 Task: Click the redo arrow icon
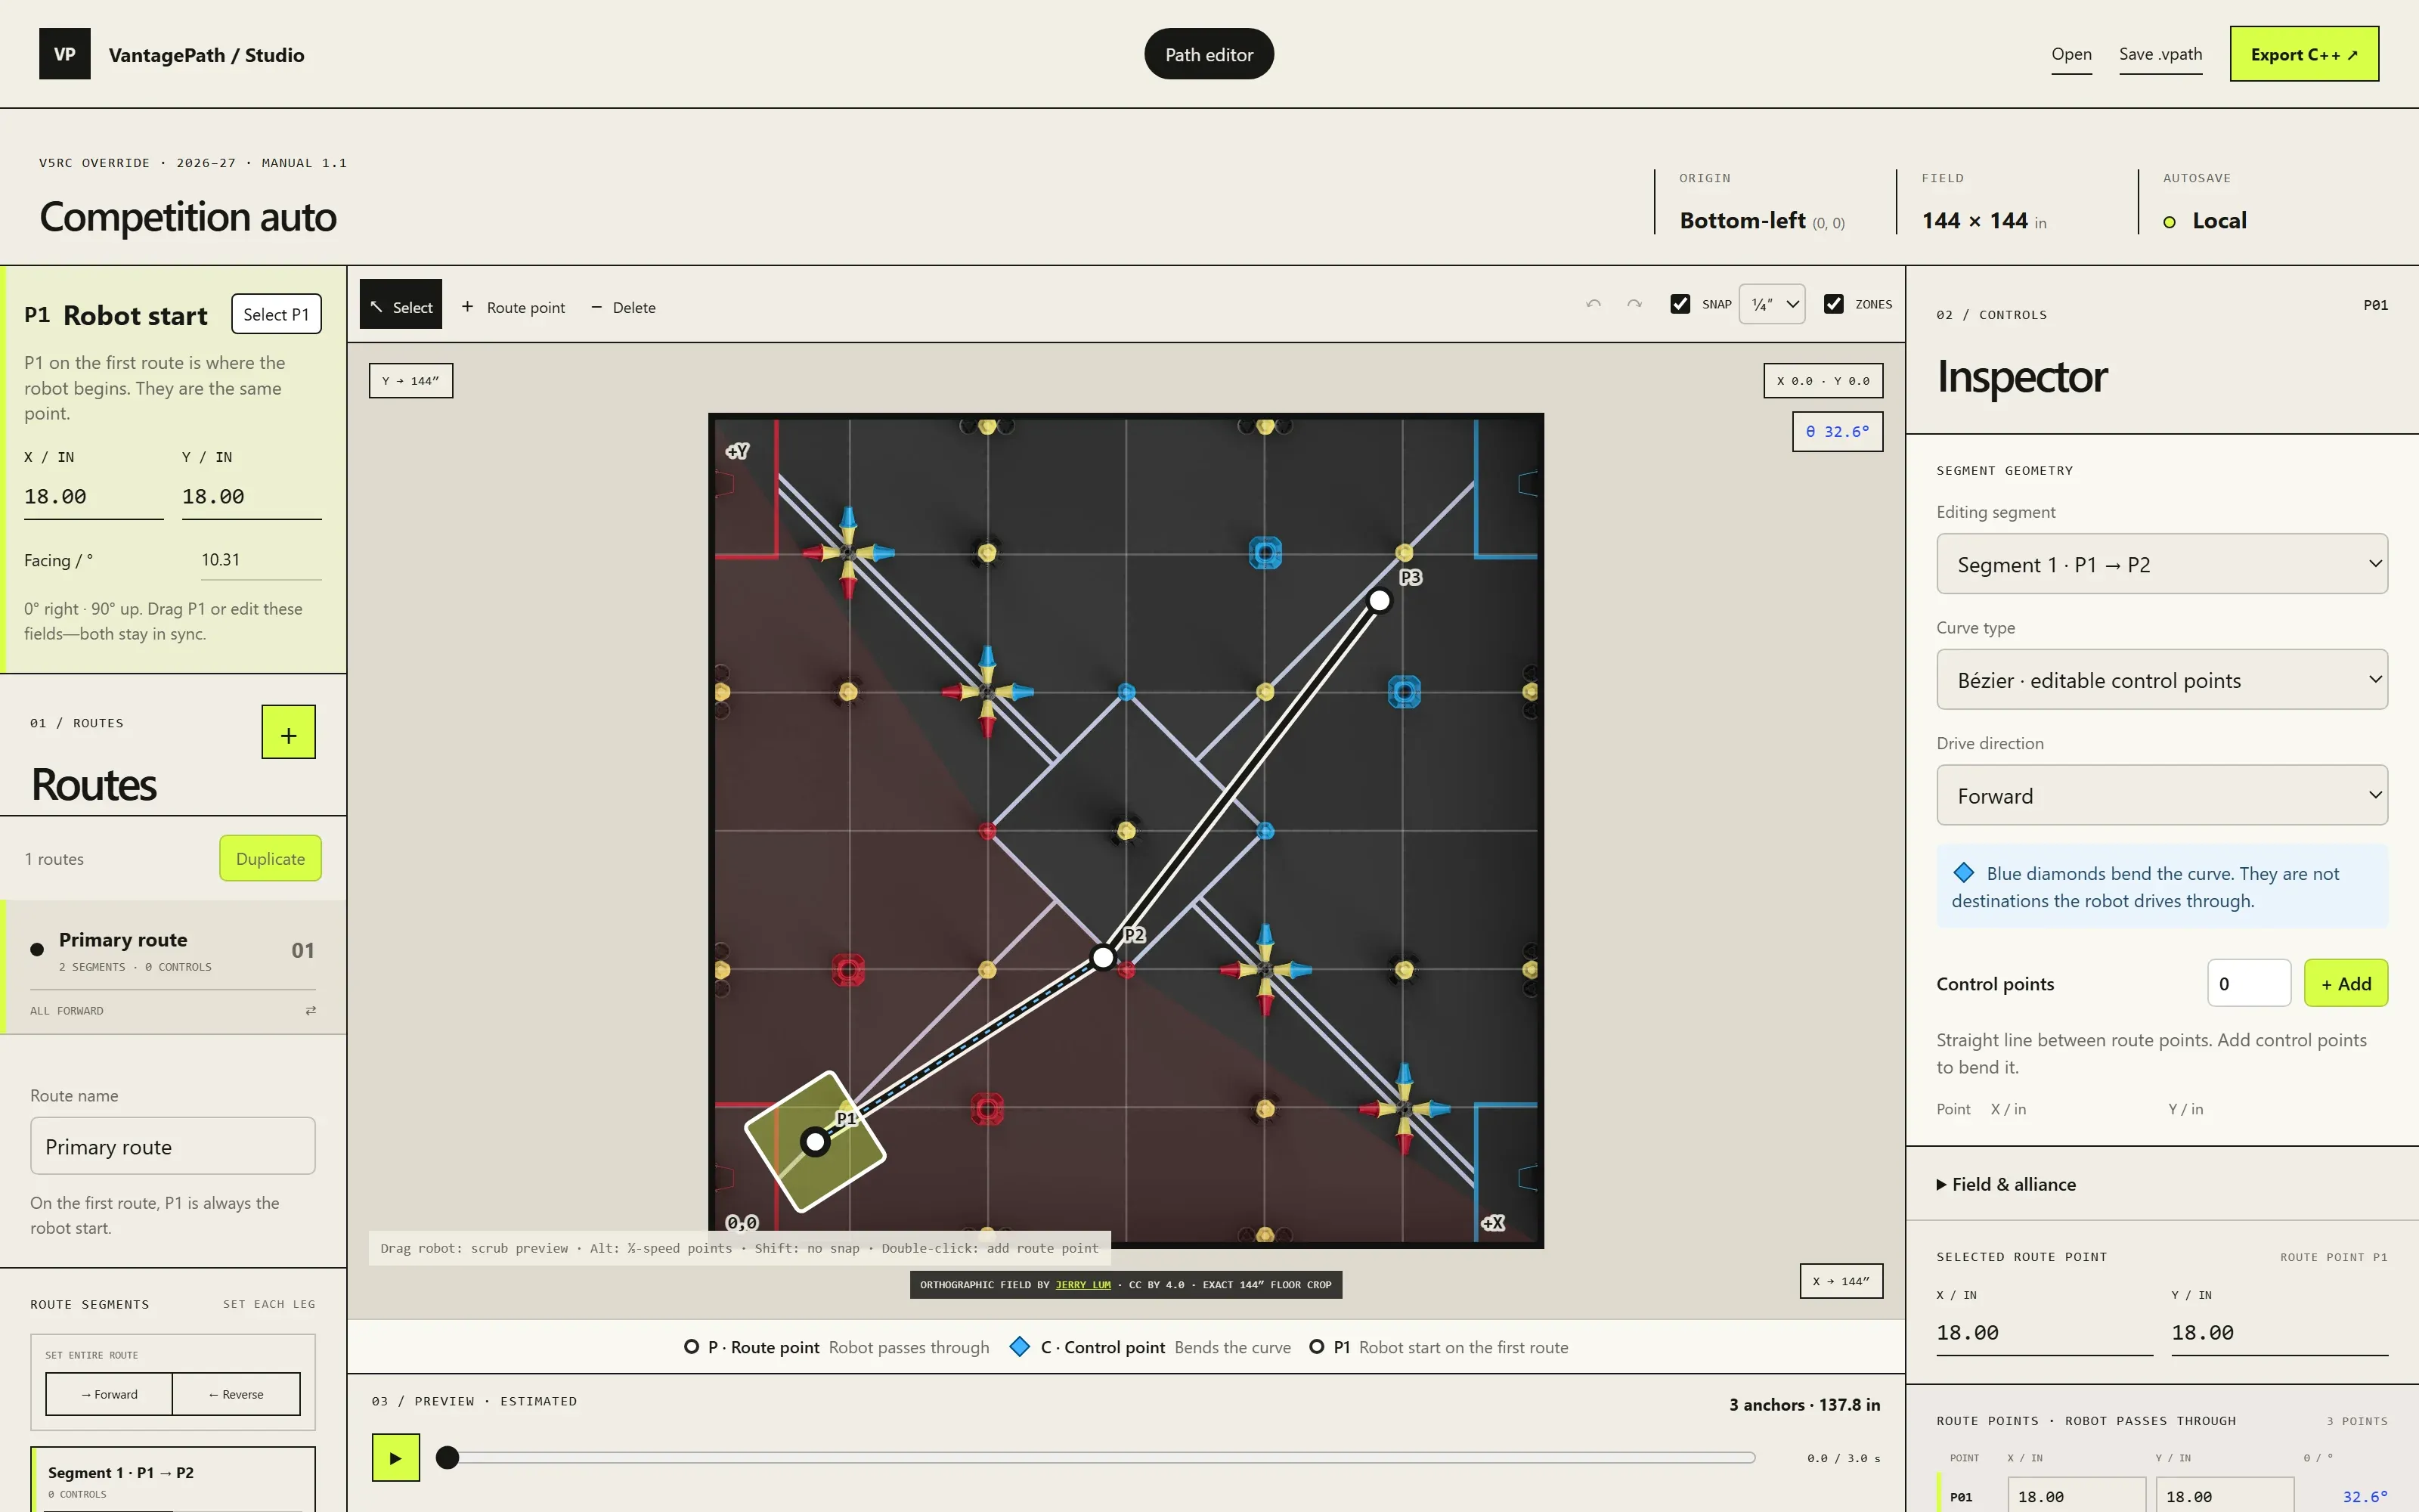[1634, 304]
